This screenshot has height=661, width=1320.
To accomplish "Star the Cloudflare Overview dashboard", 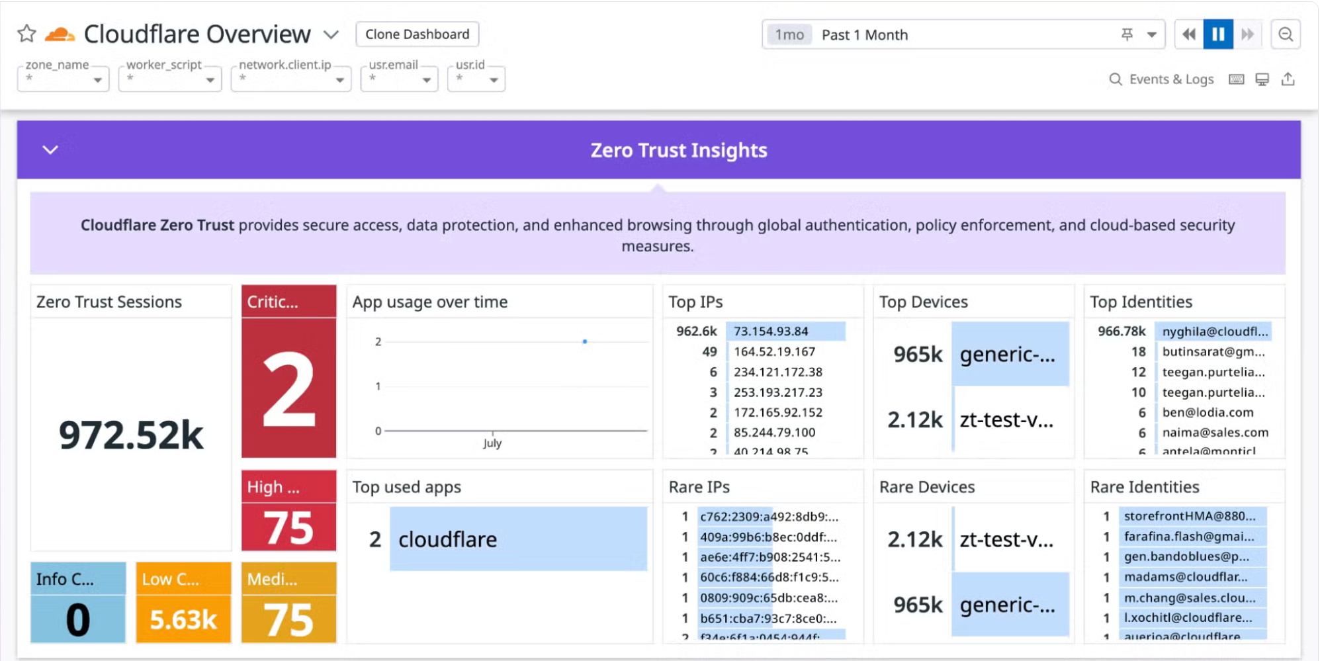I will (26, 34).
